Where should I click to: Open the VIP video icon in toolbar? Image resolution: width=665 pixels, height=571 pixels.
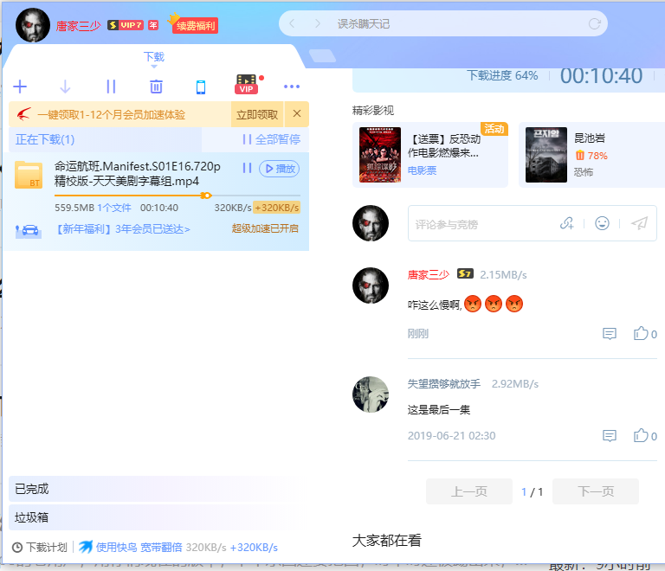pyautogui.click(x=247, y=85)
